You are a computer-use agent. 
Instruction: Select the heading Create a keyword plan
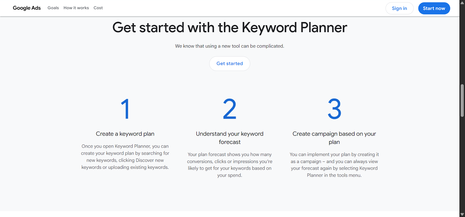pyautogui.click(x=125, y=134)
